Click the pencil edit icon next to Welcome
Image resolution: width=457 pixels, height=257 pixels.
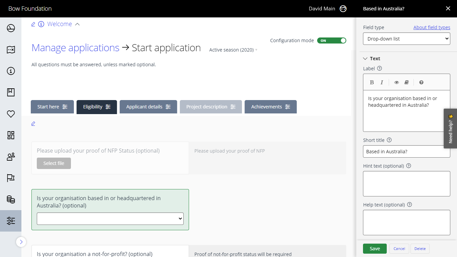click(33, 24)
